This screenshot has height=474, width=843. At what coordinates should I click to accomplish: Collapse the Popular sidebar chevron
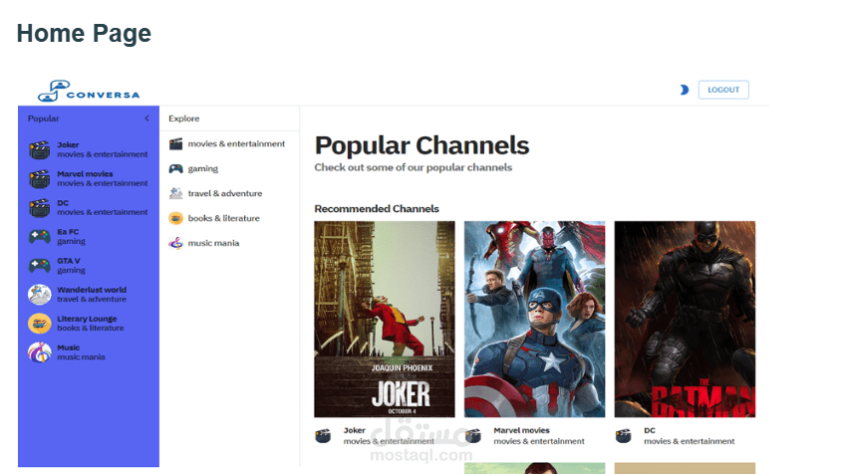click(x=146, y=118)
